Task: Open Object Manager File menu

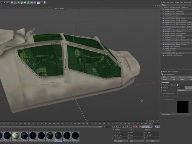Action: (x=164, y=2)
